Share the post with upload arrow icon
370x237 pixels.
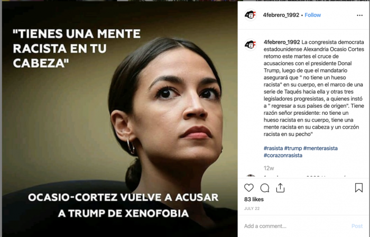[280, 188]
